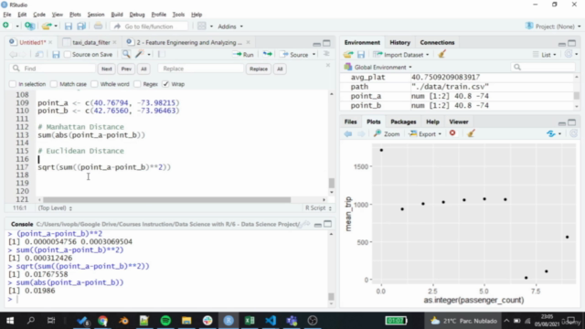
Task: Open the Packages tab
Action: click(x=403, y=122)
